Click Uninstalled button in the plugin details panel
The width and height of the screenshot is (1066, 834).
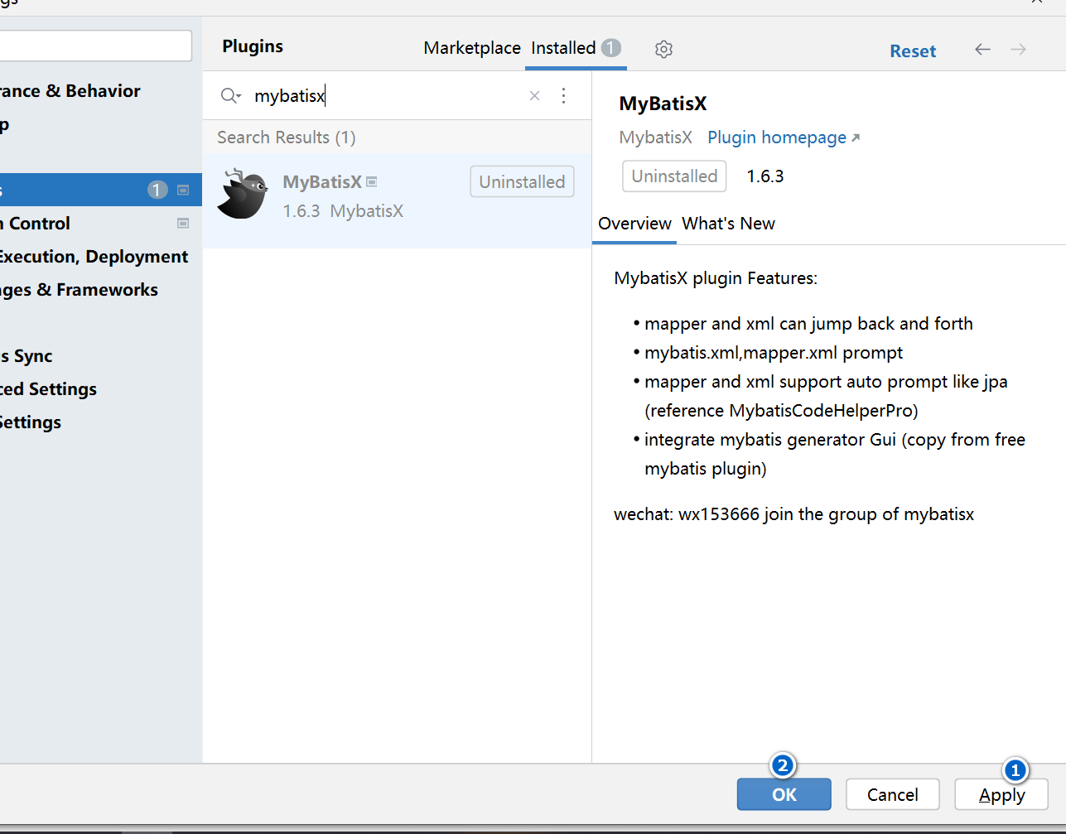[x=674, y=176]
